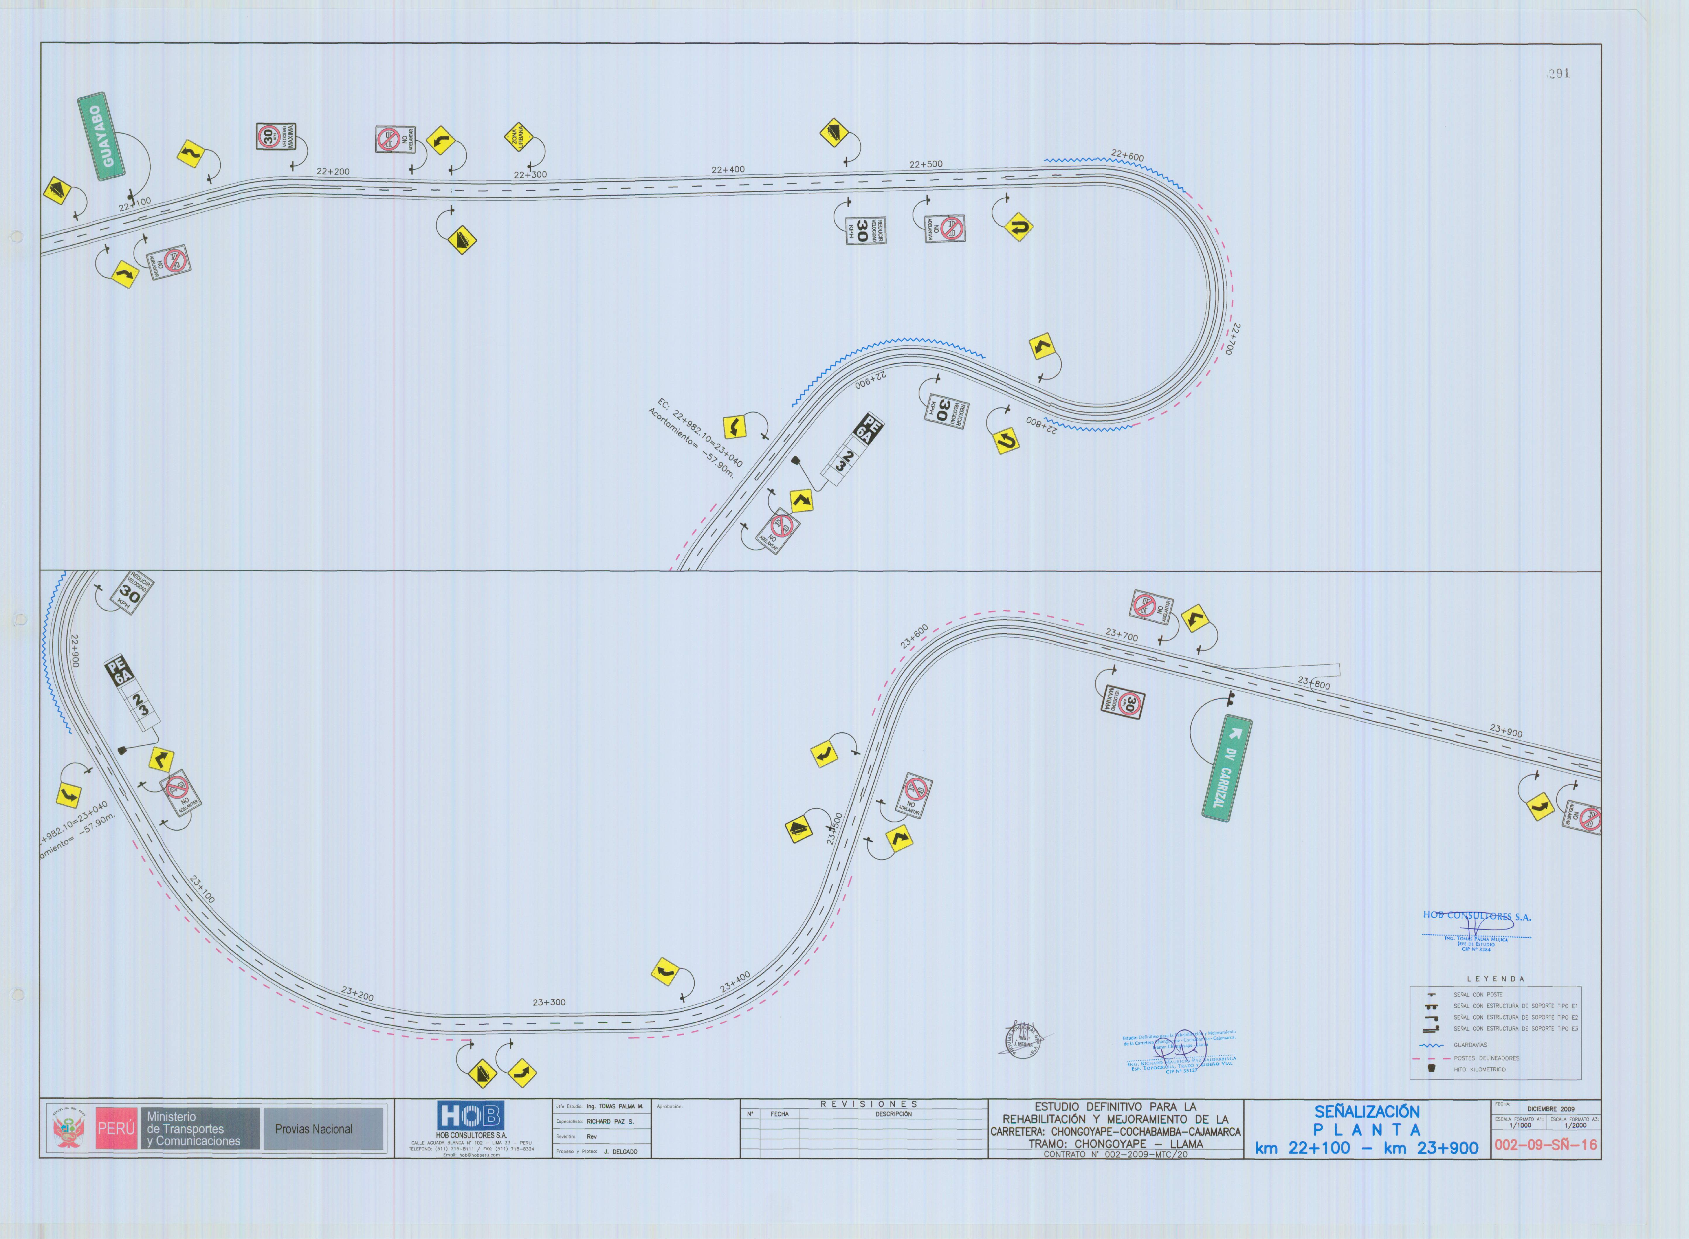Screen dimensions: 1689x1239
Task: Click the date DICIEMBRE 2009
Action: 1551,1109
